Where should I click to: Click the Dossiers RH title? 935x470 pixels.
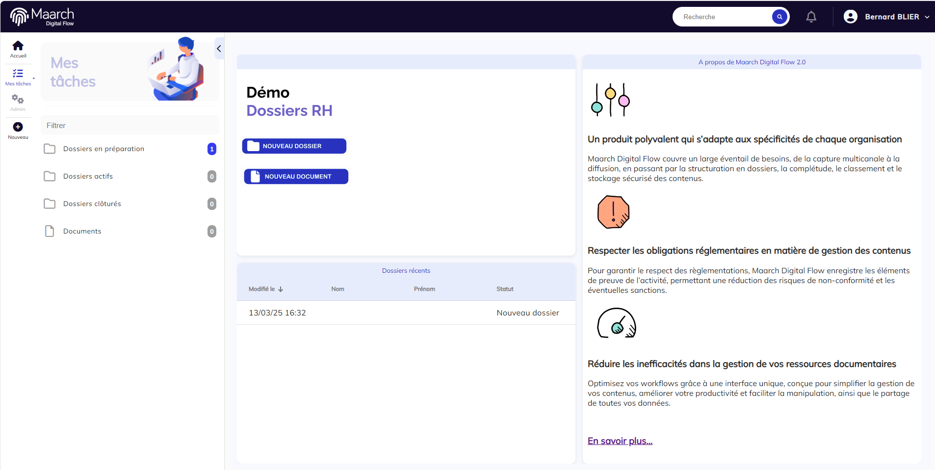click(289, 111)
